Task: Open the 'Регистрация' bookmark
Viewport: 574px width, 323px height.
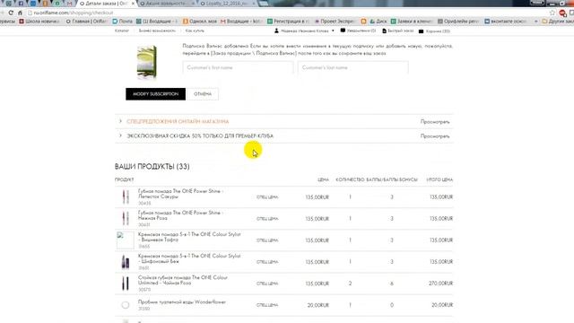Action: pyautogui.click(x=289, y=22)
